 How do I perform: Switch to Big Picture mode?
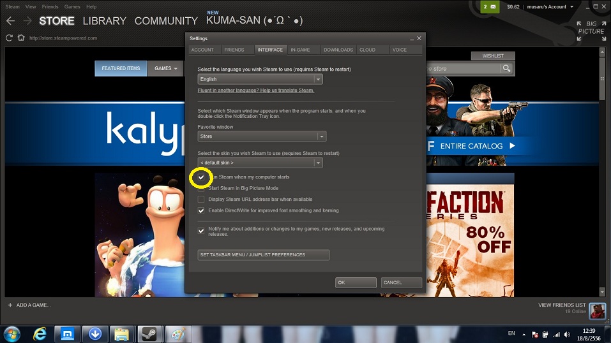pos(591,31)
